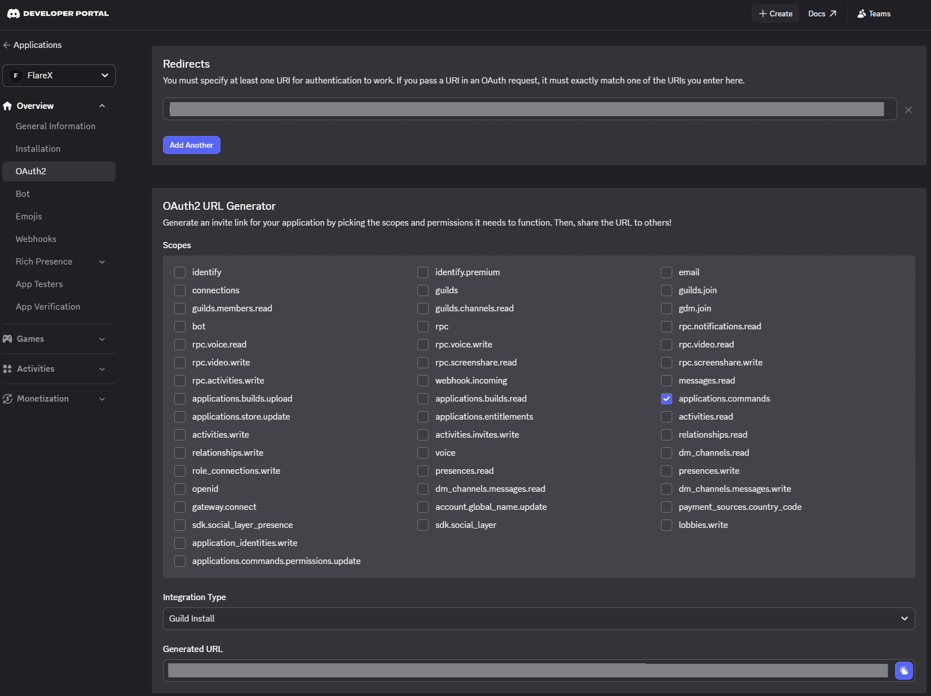Expand the Games section
The image size is (931, 696).
click(102, 339)
